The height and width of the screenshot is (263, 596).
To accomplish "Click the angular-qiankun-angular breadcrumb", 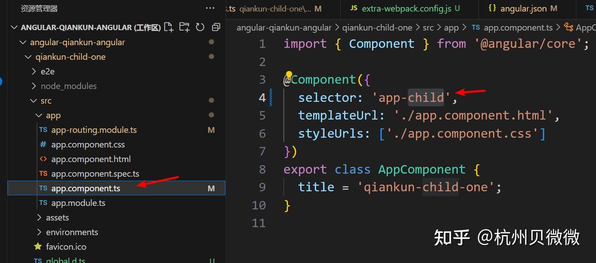I will 284,27.
